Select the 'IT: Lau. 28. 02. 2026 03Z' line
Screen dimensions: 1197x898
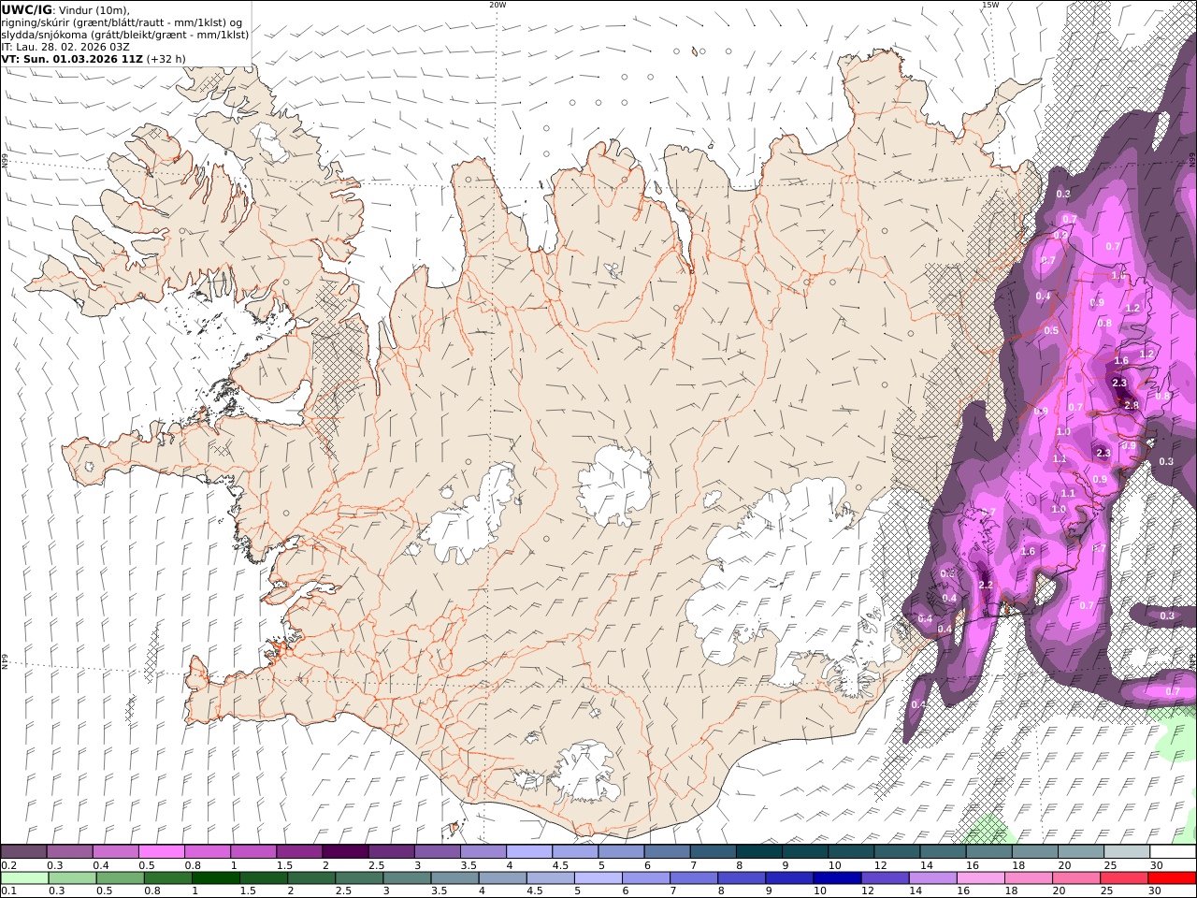[x=65, y=47]
